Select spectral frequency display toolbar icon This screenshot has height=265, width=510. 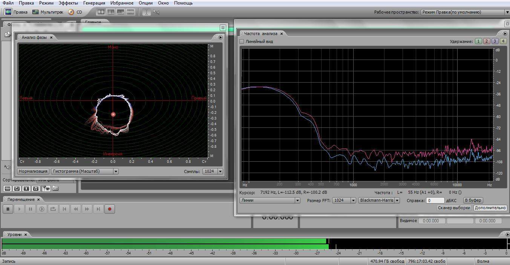tap(111, 12)
